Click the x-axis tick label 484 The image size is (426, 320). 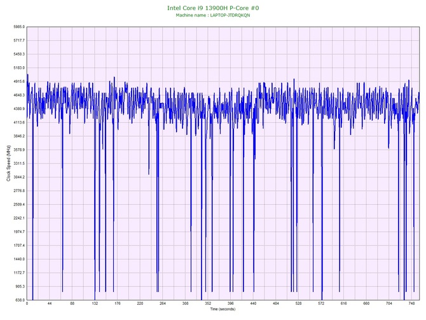(x=276, y=303)
